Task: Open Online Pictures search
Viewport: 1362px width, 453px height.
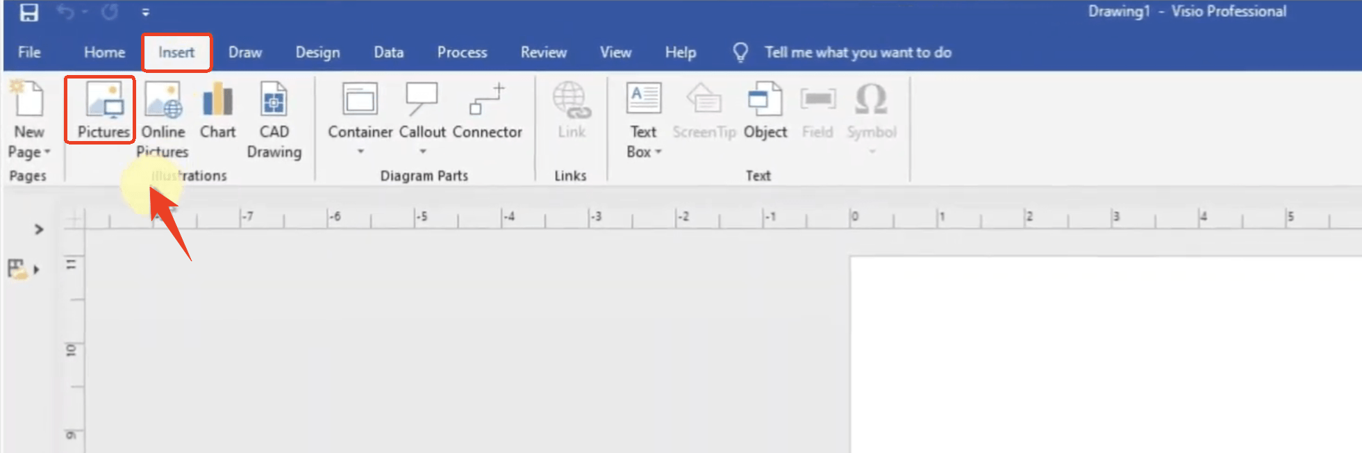Action: click(x=163, y=119)
